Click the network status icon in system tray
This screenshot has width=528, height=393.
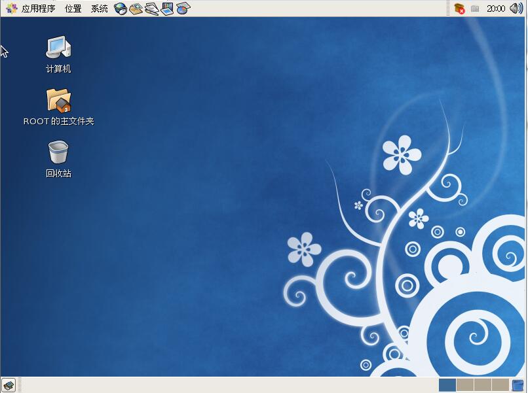click(x=475, y=9)
